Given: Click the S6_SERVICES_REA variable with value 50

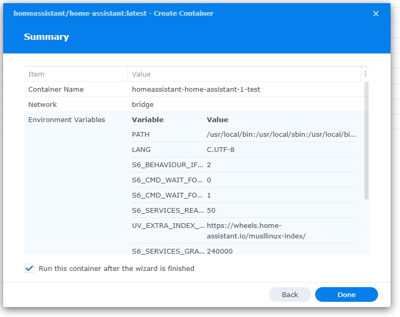Looking at the screenshot, I should (x=244, y=210).
